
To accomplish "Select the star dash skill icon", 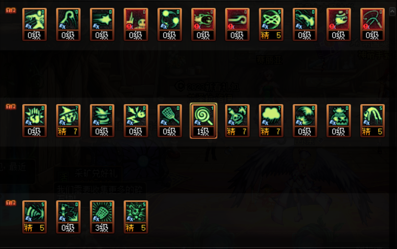I will [x=102, y=24].
